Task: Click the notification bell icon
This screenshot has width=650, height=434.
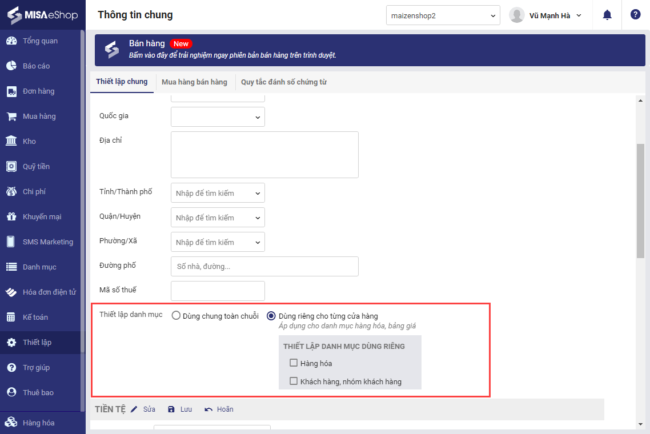Action: [x=607, y=15]
